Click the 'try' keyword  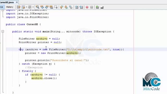coord(21,50)
